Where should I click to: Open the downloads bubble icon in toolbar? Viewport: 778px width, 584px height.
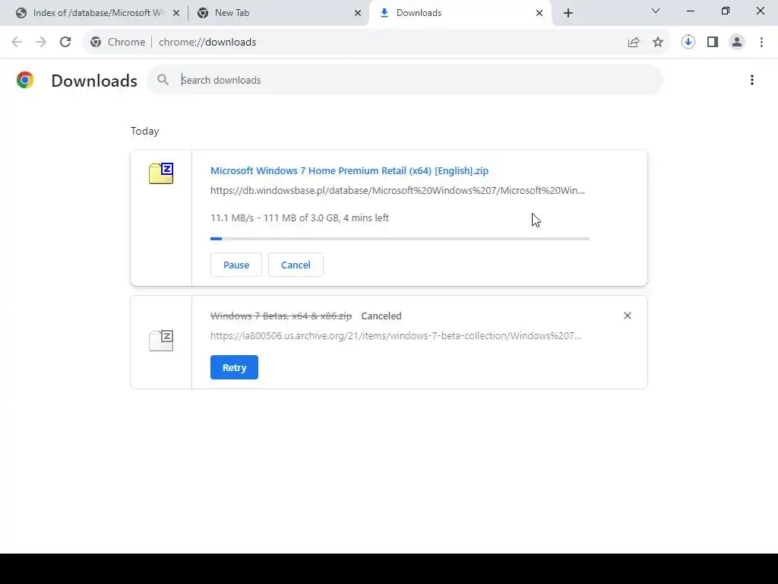click(688, 43)
